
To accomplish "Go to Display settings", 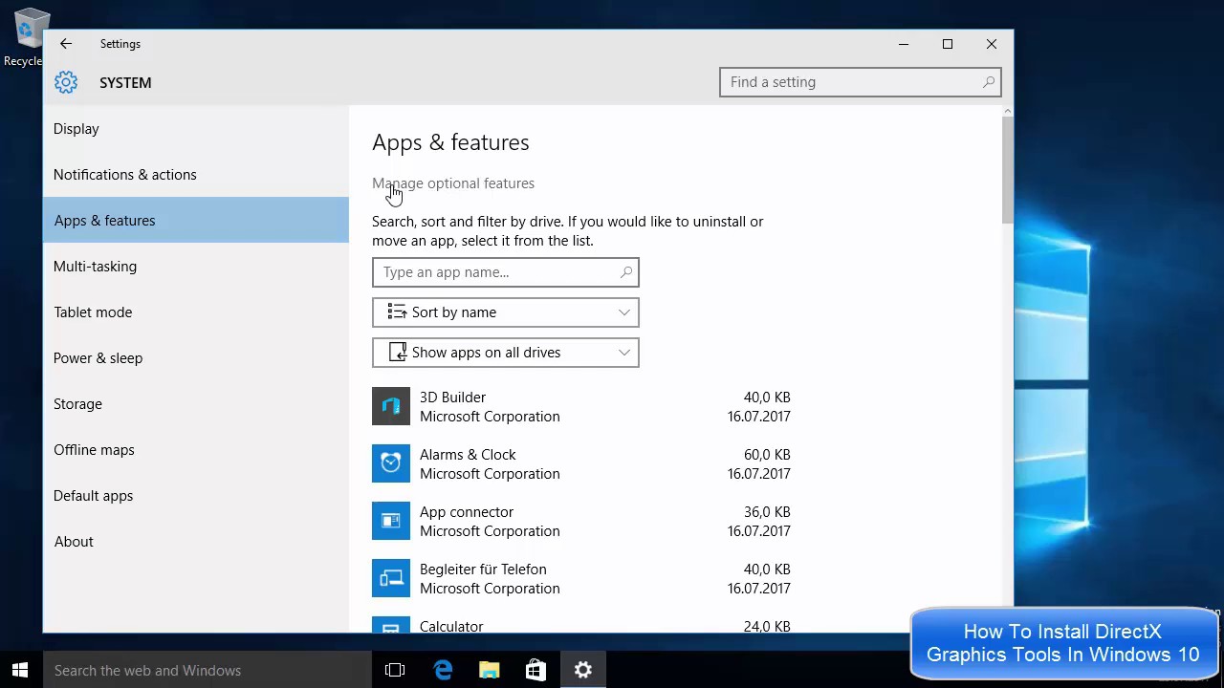I will (x=196, y=129).
